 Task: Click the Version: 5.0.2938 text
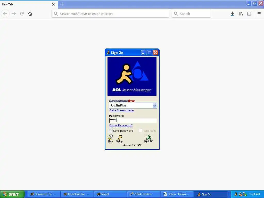132,145
